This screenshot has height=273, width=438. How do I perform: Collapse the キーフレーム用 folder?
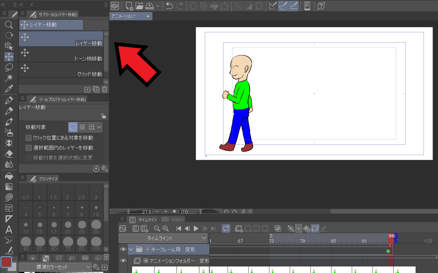coord(131,249)
